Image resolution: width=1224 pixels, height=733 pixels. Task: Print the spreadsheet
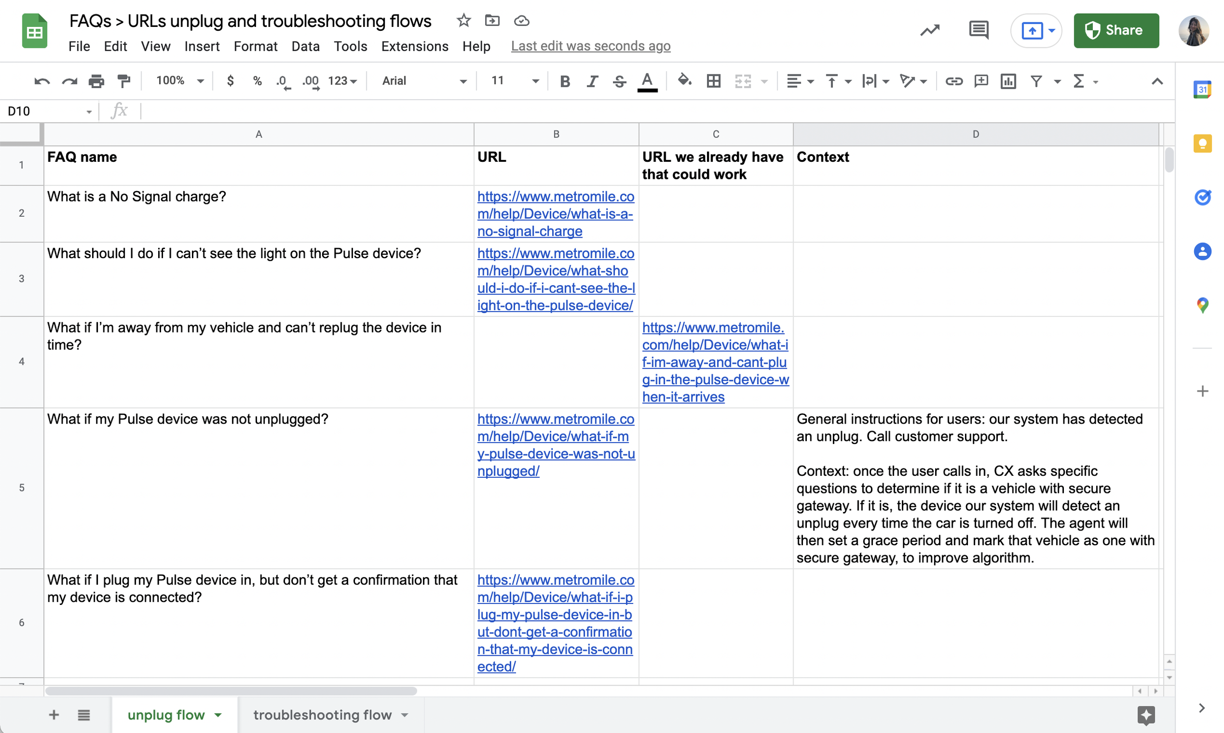coord(96,81)
